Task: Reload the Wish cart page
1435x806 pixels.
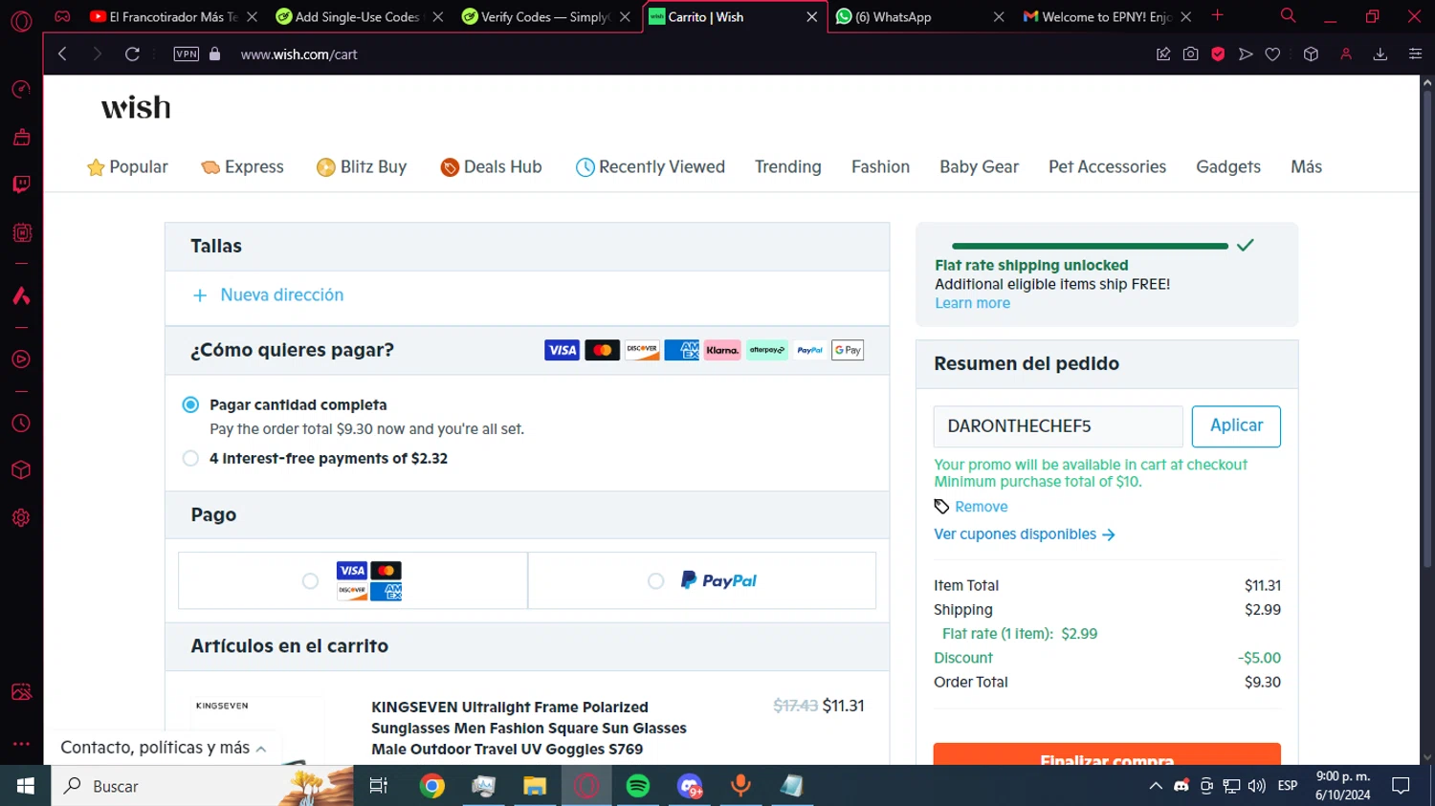Action: coord(132,54)
